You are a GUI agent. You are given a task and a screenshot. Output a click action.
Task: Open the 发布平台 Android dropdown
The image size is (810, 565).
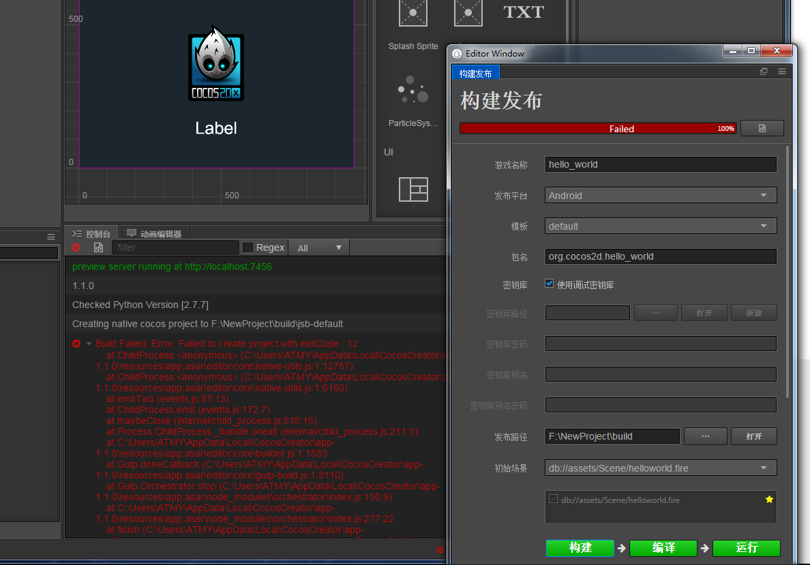[x=661, y=195]
